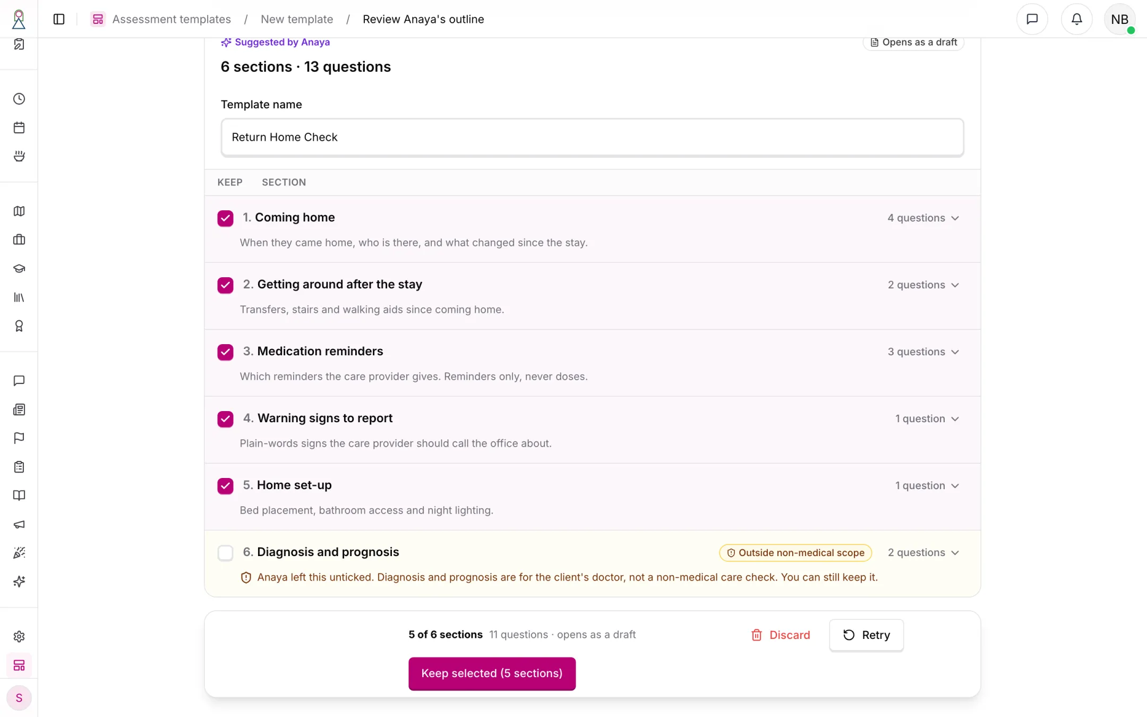Screen dimensions: 1147x717
Task: Toggle the sidebar panel icon
Action: tap(59, 19)
